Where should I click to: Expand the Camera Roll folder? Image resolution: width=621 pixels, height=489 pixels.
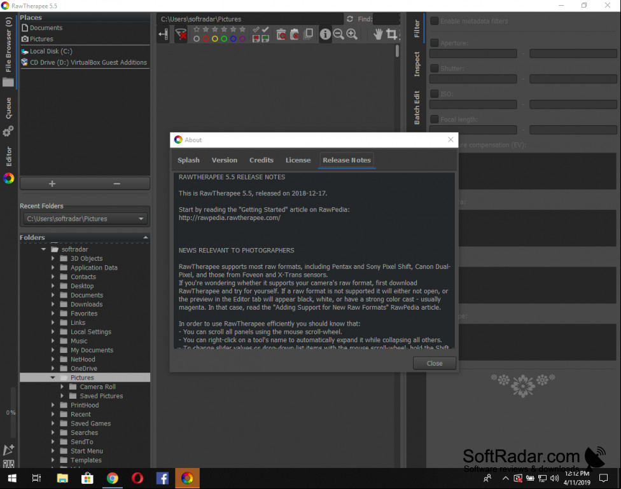click(x=62, y=387)
